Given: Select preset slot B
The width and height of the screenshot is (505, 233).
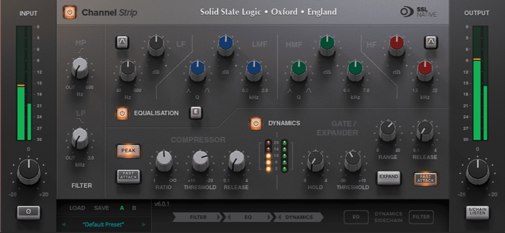Looking at the screenshot, I should pos(134,208).
